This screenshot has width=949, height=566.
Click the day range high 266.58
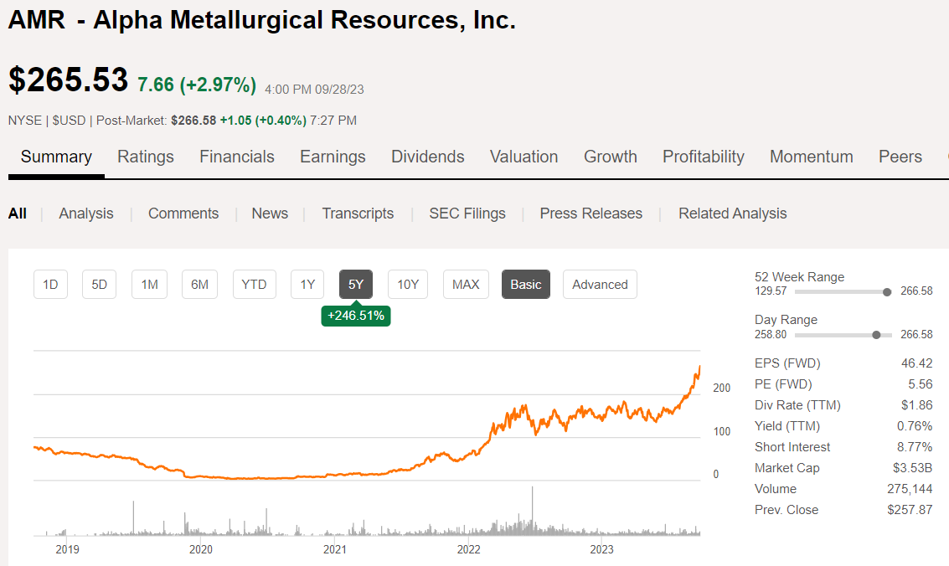916,334
